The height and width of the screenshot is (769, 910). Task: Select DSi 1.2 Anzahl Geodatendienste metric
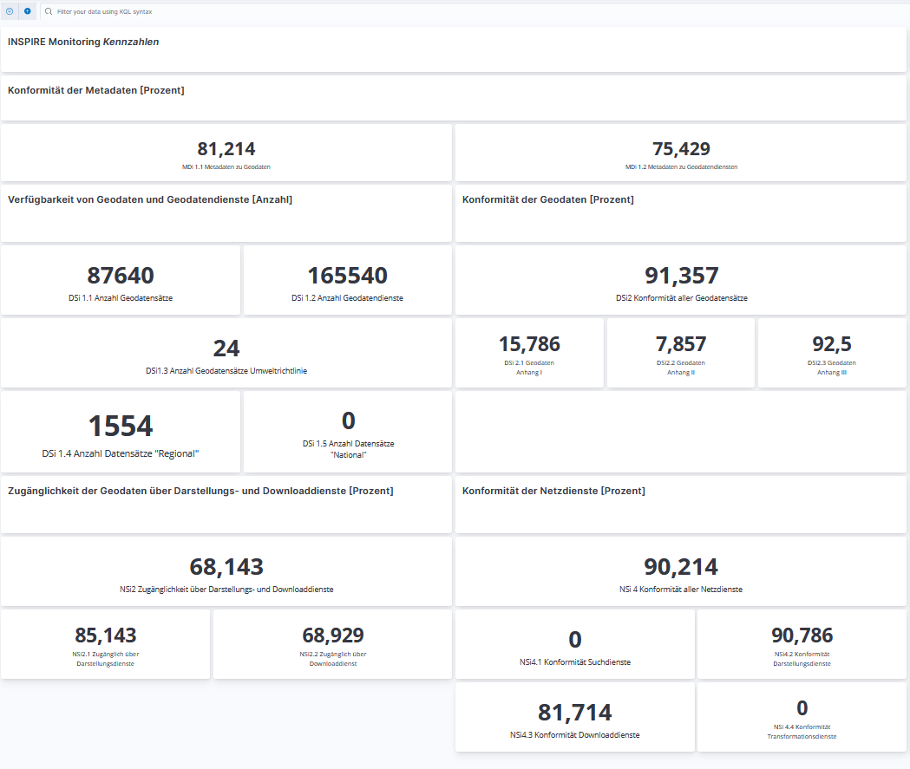tap(347, 277)
